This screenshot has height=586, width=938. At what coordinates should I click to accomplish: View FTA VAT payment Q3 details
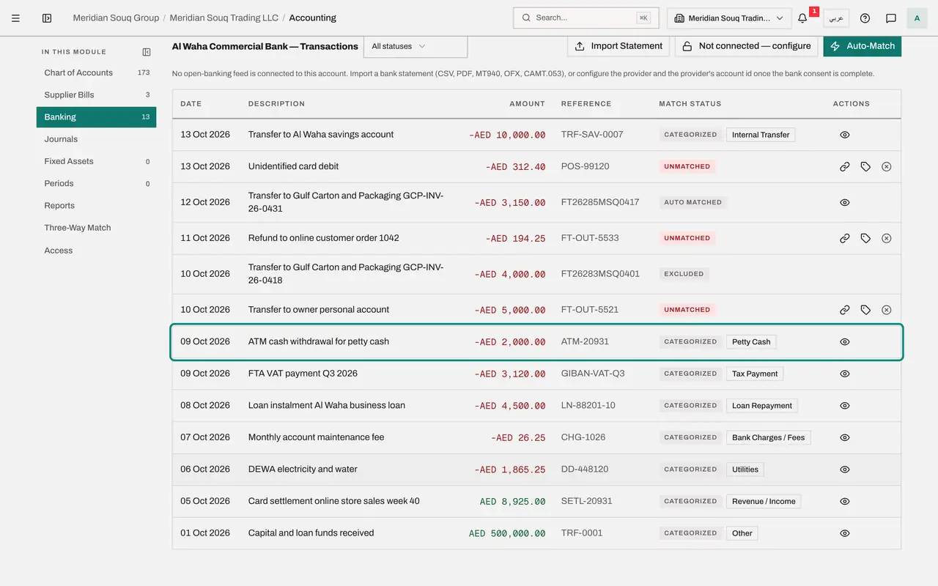[x=845, y=374]
